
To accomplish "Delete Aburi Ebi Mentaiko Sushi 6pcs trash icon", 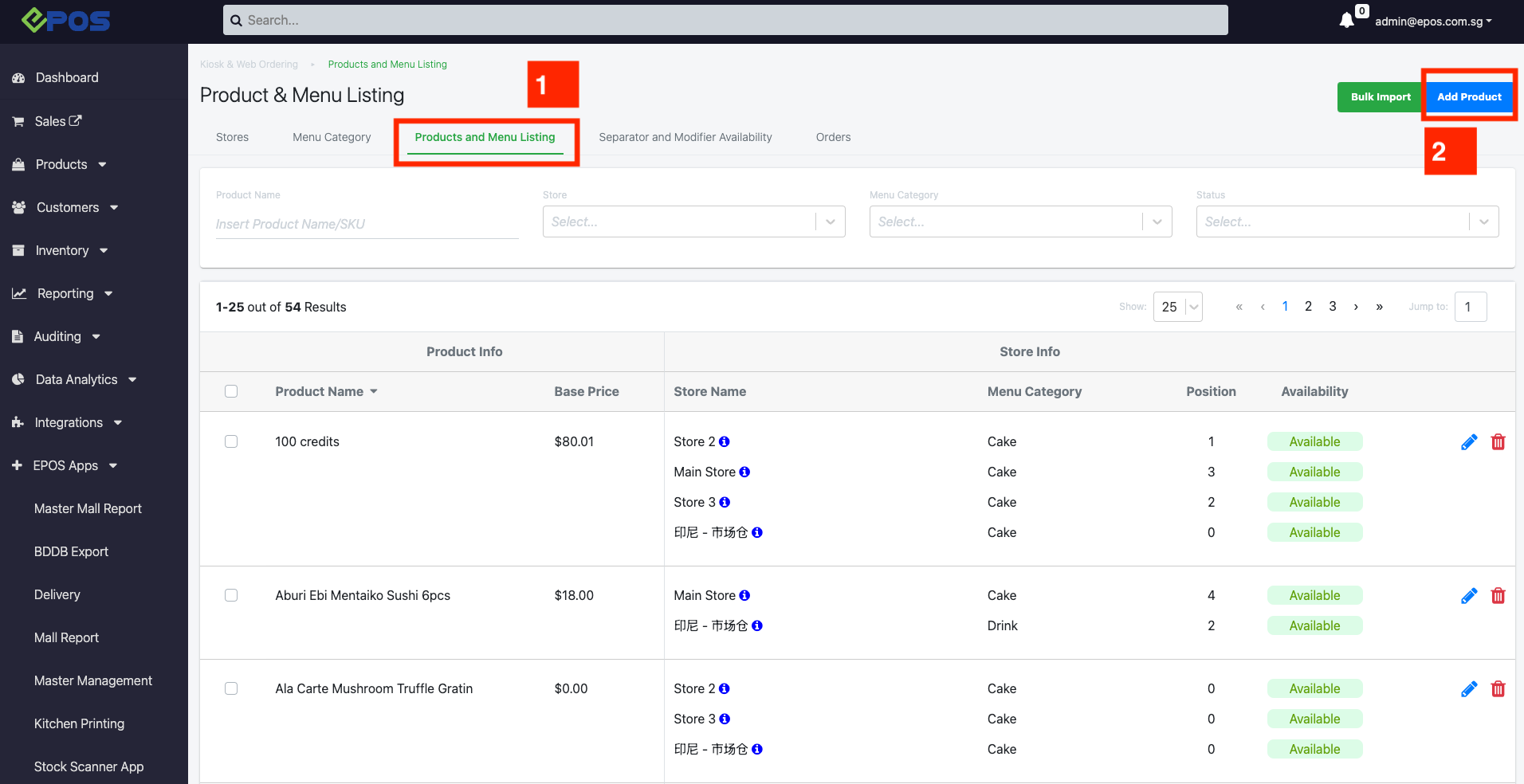I will click(x=1498, y=596).
